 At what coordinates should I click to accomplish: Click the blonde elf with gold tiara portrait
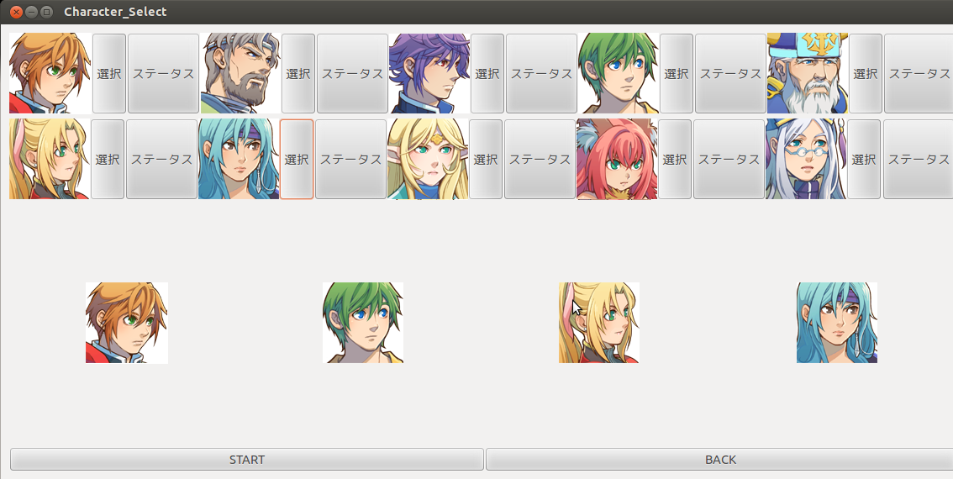[427, 160]
